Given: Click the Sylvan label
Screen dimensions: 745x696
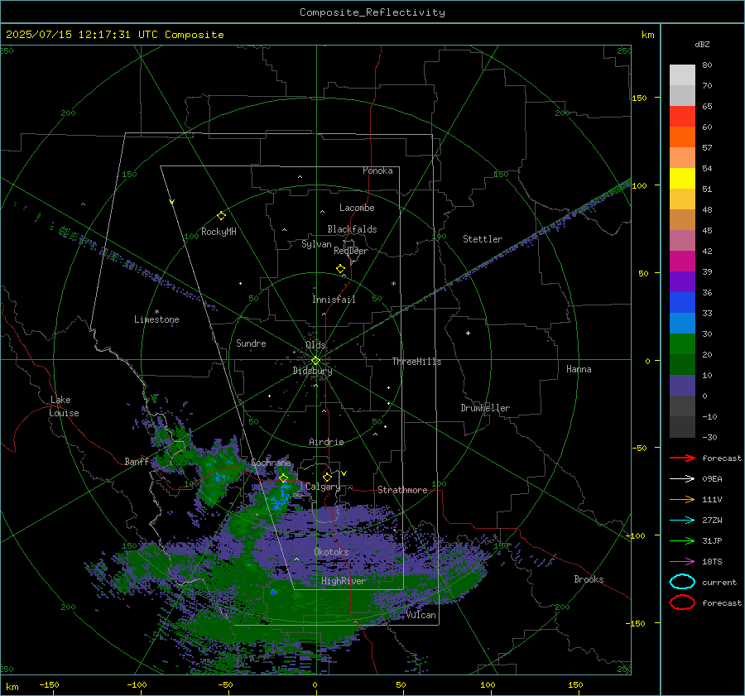Looking at the screenshot, I should (316, 245).
